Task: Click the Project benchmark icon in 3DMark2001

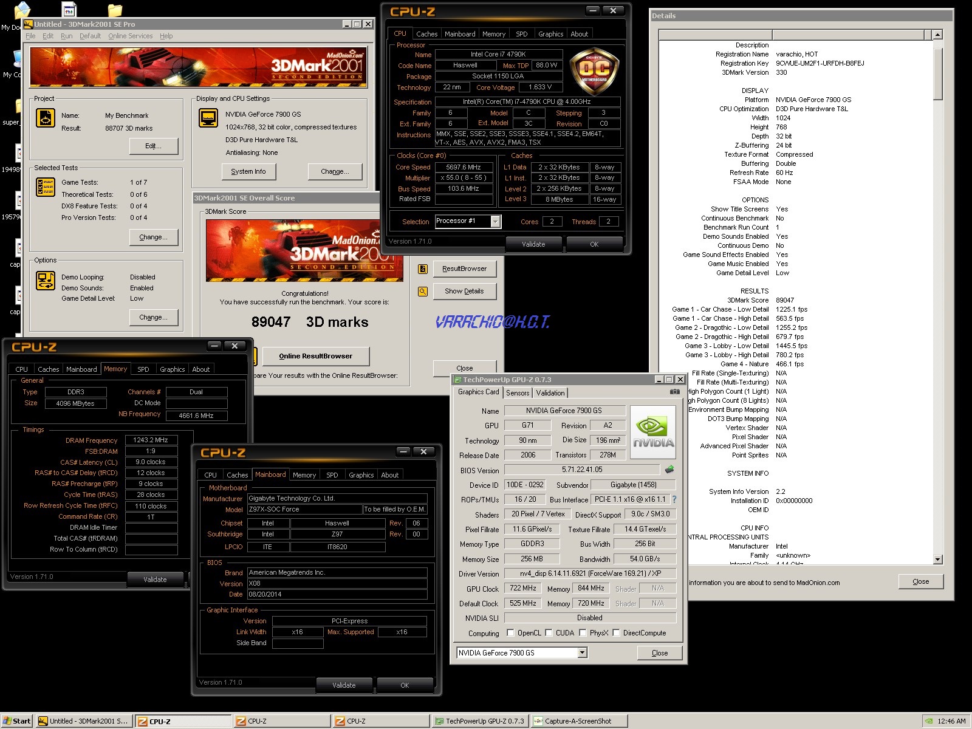Action: tap(46, 118)
